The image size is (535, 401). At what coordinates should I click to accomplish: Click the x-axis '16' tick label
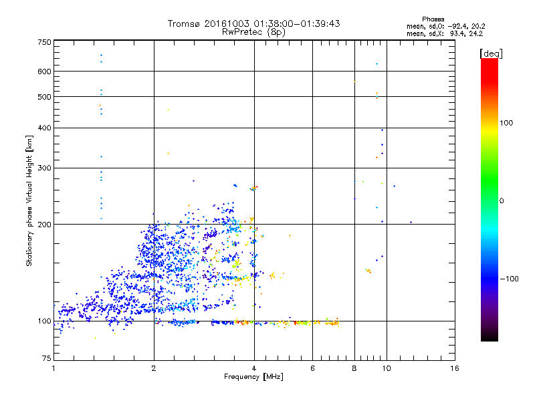click(x=455, y=368)
